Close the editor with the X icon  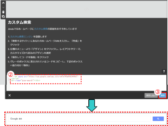[x=10, y=95]
